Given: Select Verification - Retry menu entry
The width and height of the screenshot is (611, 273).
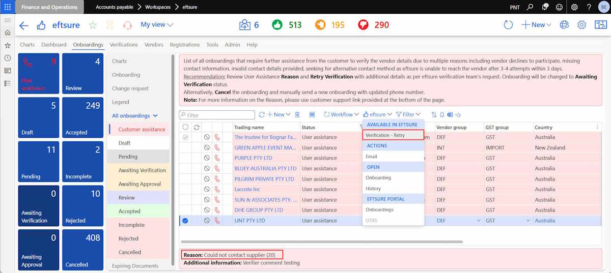Looking at the screenshot, I should 393,135.
